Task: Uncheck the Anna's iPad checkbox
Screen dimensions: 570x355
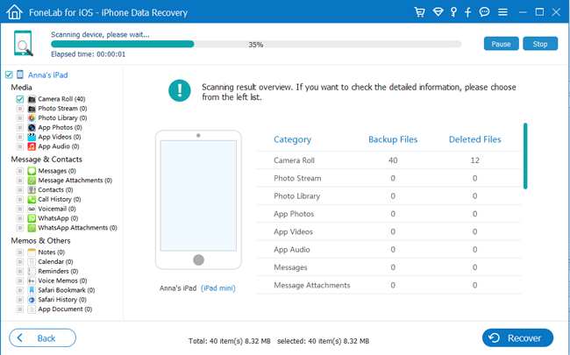Action: [9, 75]
